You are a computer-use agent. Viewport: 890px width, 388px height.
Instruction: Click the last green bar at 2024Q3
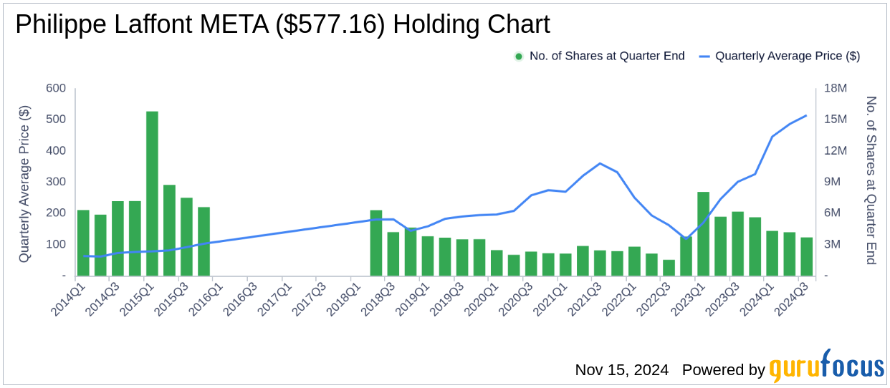coord(806,256)
